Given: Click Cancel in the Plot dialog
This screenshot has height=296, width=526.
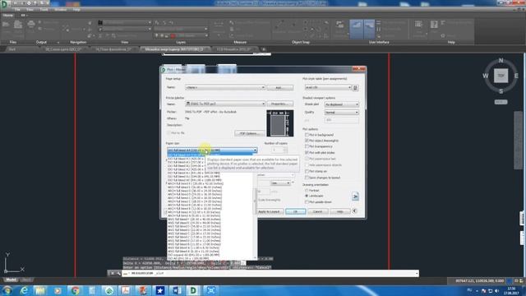Looking at the screenshot, I should click(318, 211).
